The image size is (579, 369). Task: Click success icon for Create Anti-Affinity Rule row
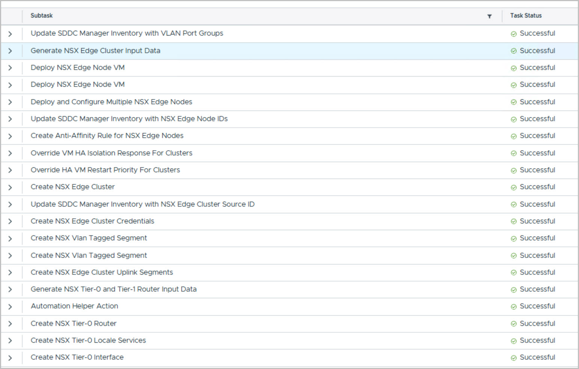(x=513, y=136)
